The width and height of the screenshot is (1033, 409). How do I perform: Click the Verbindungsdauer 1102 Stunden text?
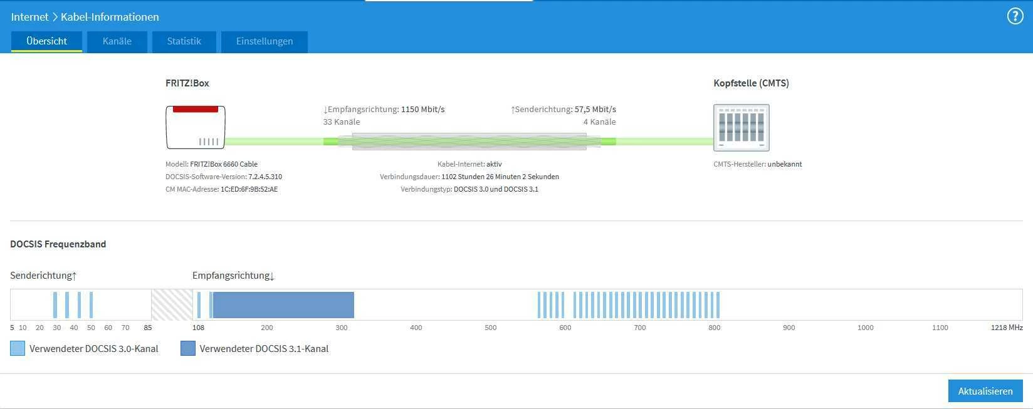click(469, 177)
